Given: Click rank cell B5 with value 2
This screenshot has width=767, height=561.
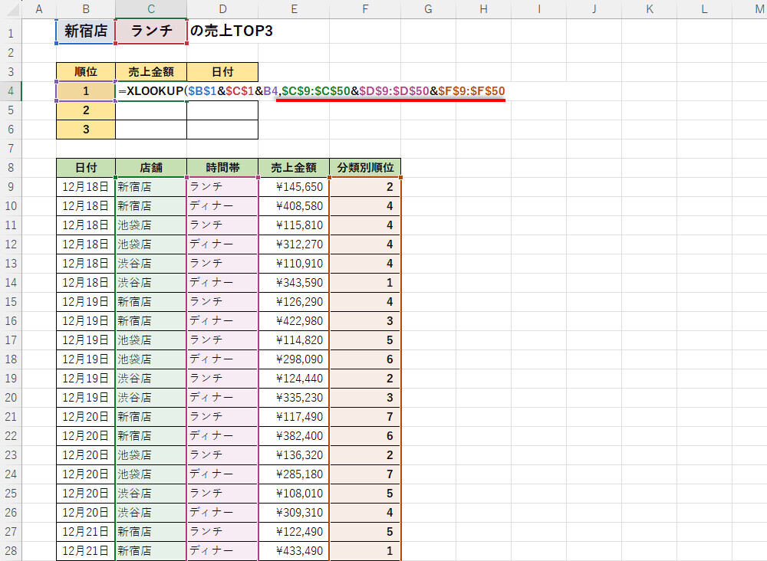Looking at the screenshot, I should point(86,110).
